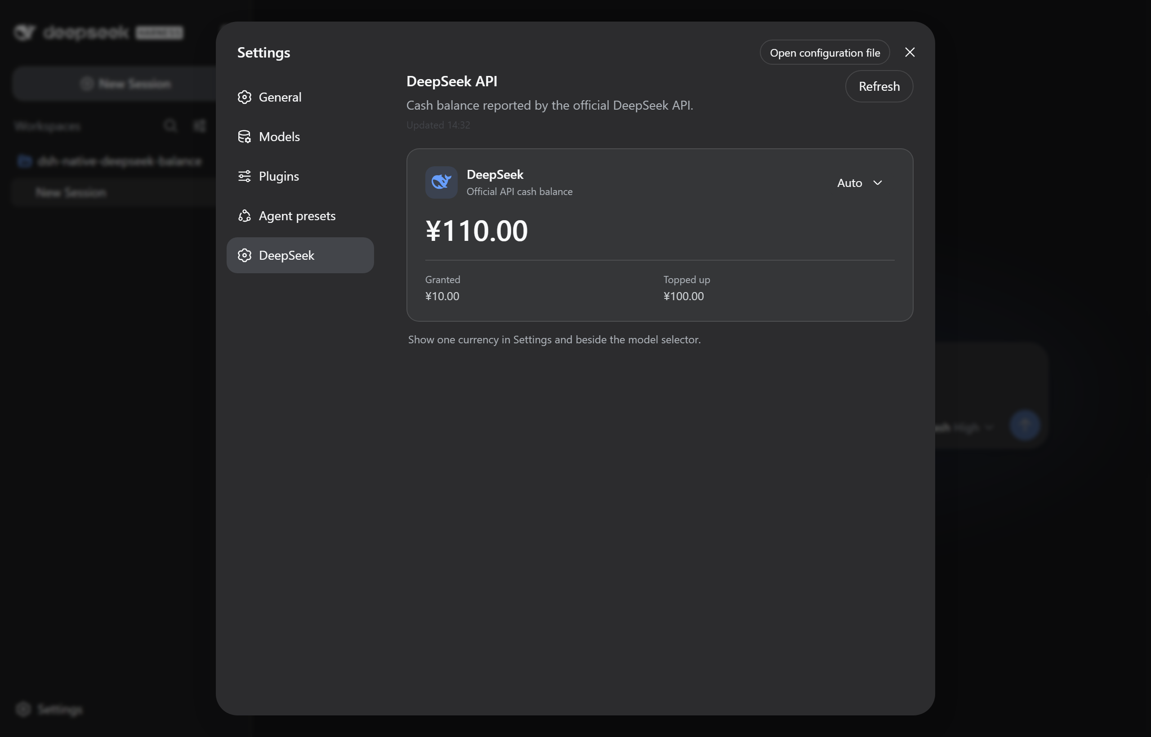Click the General gear icon

[x=244, y=97]
